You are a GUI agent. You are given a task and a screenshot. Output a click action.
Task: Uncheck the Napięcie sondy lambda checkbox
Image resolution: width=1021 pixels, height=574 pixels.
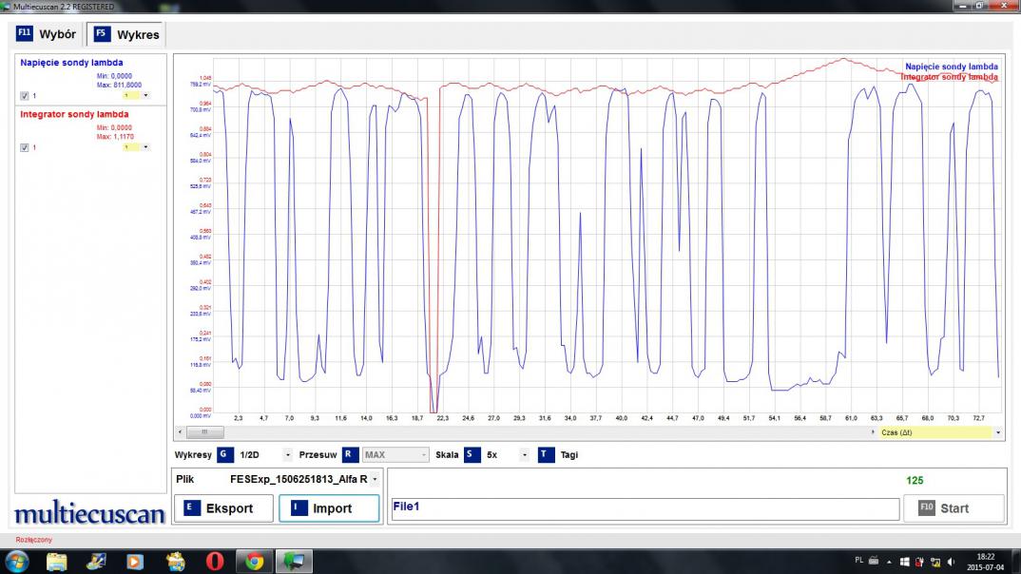click(25, 96)
